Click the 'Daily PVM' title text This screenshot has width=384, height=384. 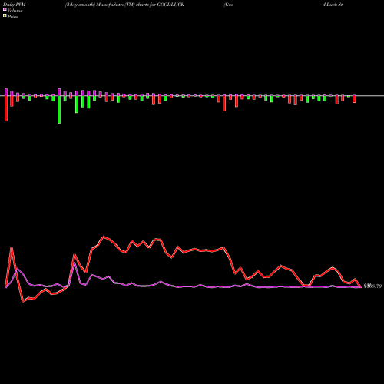[x=15, y=5]
